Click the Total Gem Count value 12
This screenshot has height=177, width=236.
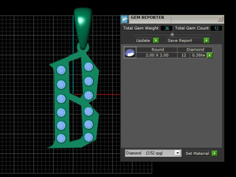(216, 28)
